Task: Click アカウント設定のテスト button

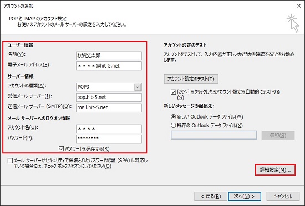Action: click(191, 79)
